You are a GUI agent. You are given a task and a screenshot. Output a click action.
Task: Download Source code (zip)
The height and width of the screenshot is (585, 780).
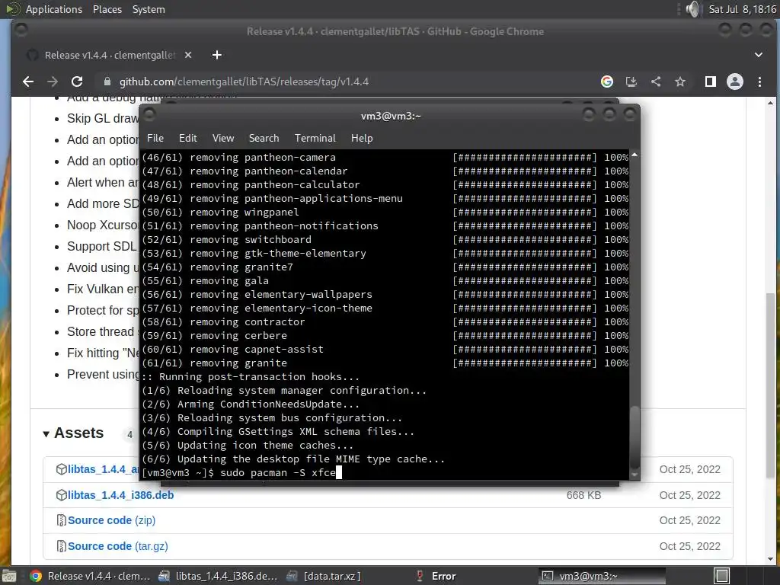[x=111, y=520]
